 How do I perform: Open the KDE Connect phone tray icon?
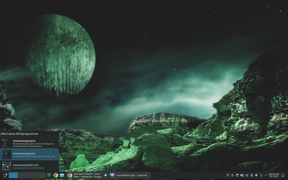pos(251,175)
